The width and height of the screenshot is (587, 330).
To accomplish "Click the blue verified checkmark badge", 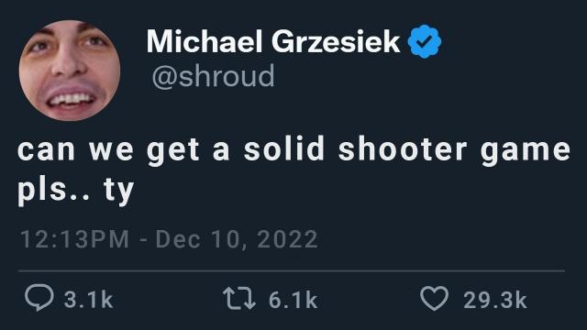I will (424, 41).
